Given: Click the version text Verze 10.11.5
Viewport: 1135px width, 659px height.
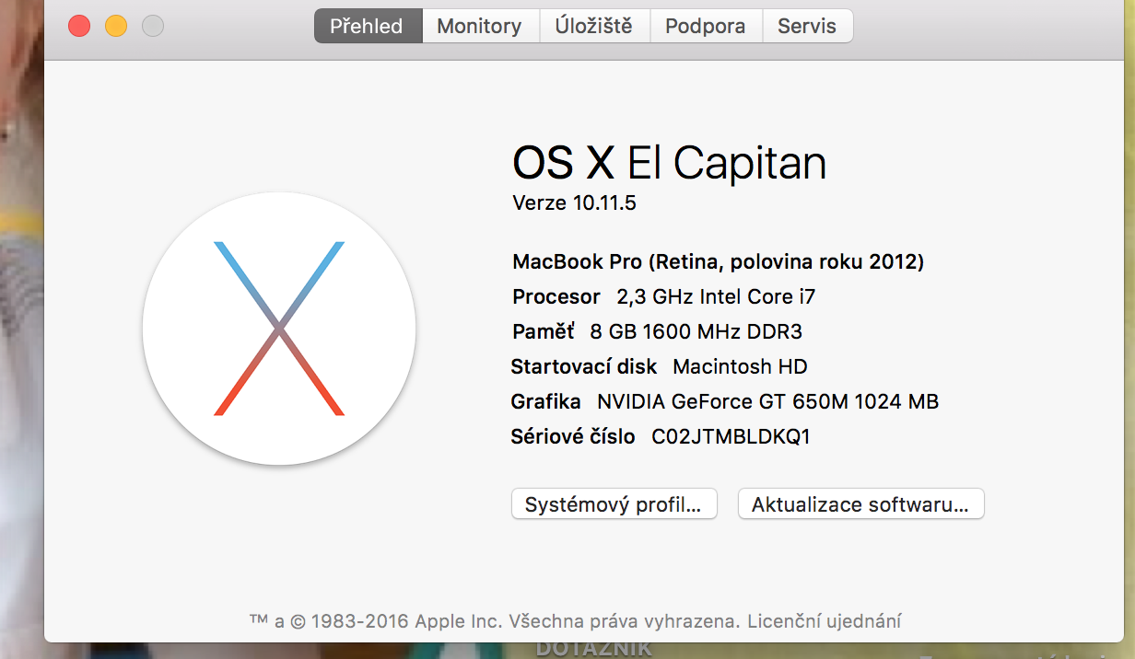Looking at the screenshot, I should 574,203.
